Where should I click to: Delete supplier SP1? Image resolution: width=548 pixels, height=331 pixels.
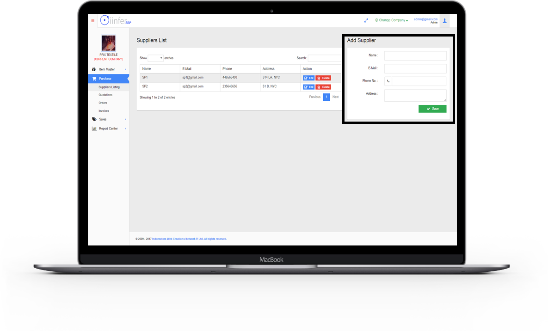[323, 78]
